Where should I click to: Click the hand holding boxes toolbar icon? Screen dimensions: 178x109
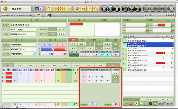(x=105, y=9)
